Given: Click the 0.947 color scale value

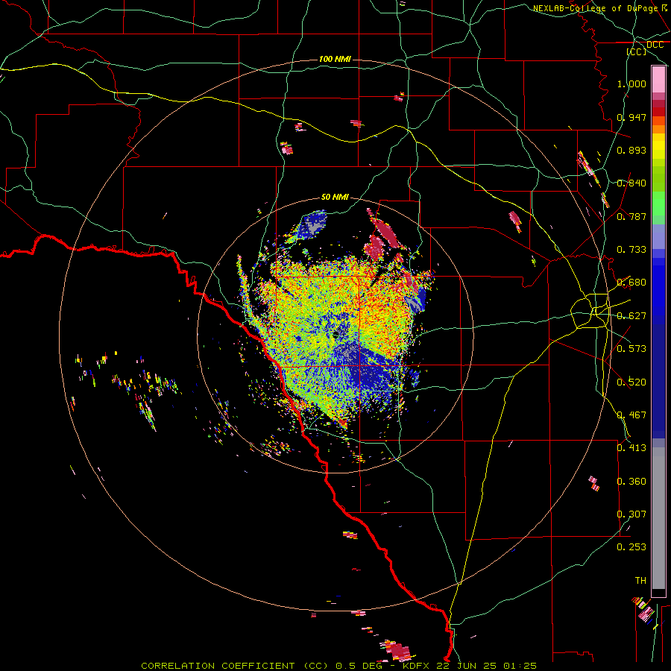Looking at the screenshot, I should (631, 117).
